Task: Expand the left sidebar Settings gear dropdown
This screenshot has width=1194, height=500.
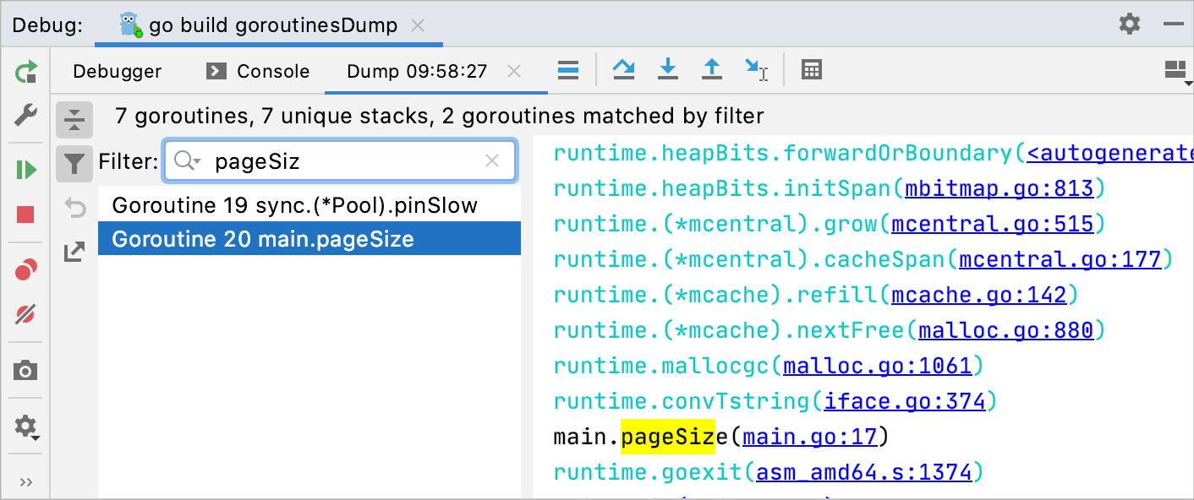Action: pyautogui.click(x=26, y=427)
